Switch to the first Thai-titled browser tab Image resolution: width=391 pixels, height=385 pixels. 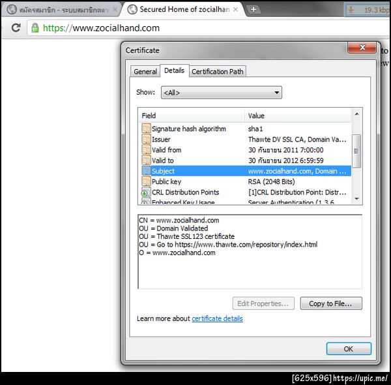coord(61,10)
